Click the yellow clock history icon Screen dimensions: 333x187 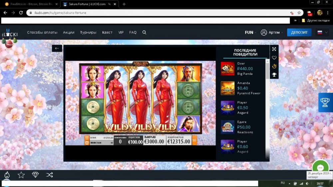point(274,66)
